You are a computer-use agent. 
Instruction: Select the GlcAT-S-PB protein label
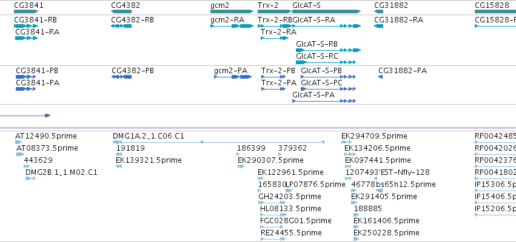tap(321, 71)
